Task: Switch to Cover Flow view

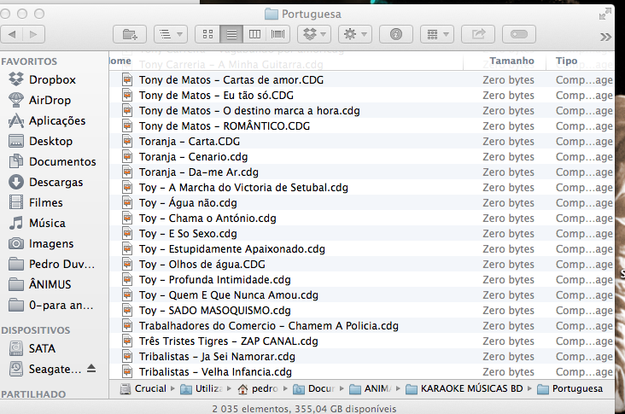Action: tap(278, 34)
